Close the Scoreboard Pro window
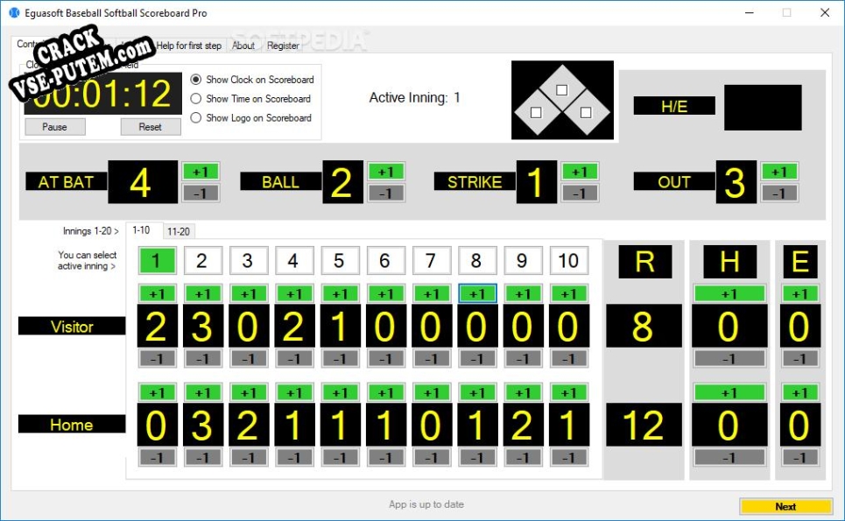The height and width of the screenshot is (521, 845). click(825, 12)
